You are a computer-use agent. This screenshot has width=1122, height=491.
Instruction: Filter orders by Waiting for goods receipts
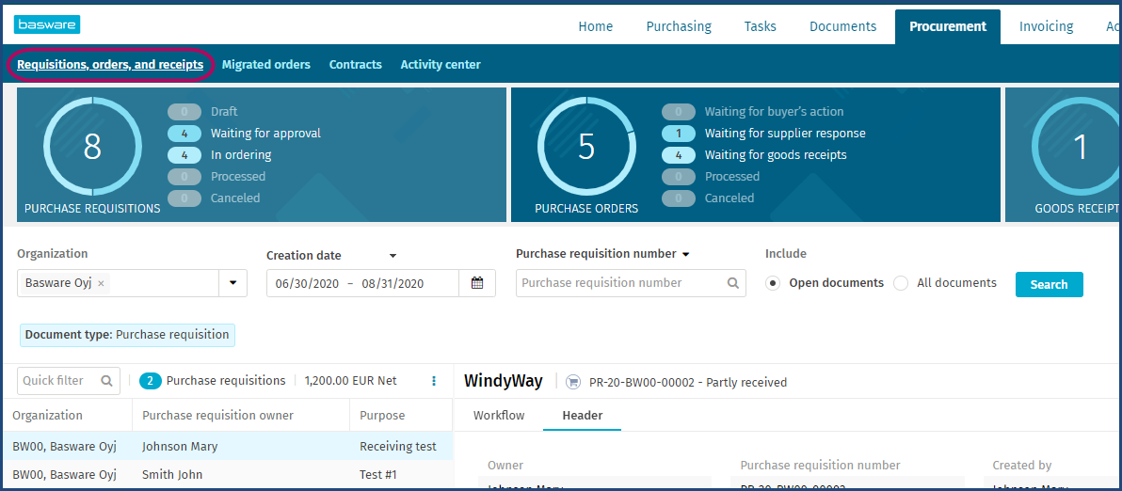pyautogui.click(x=754, y=154)
